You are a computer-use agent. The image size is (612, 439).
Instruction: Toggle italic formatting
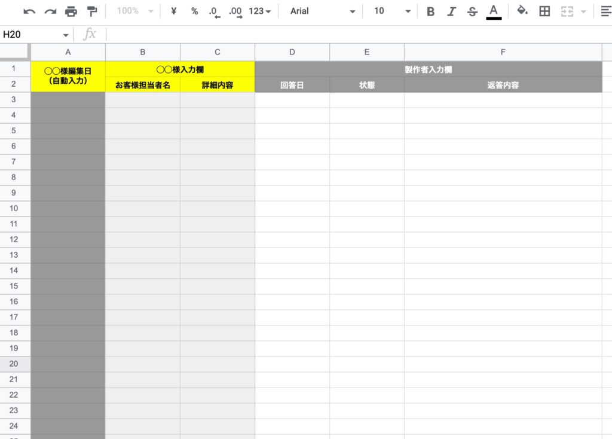click(x=452, y=11)
